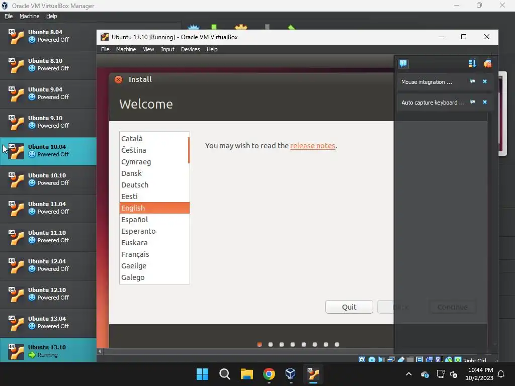Select Čeština in the language list
515x386 pixels.
click(x=154, y=150)
